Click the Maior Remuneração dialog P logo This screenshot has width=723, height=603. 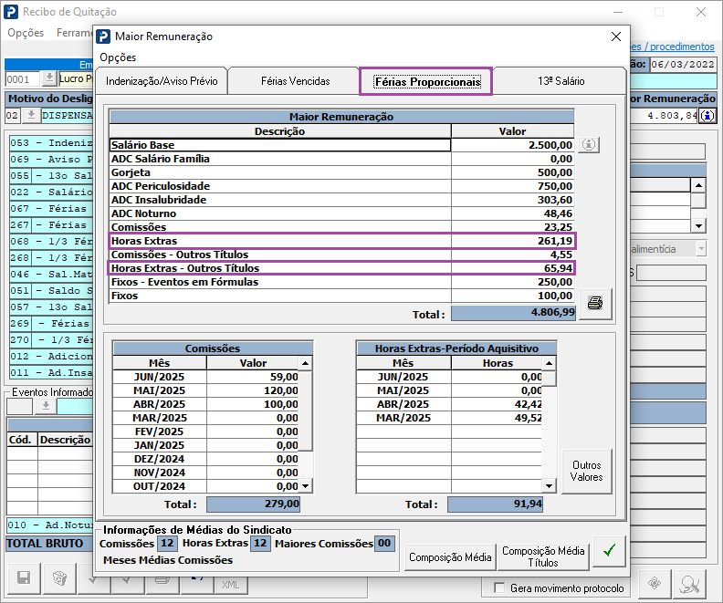pos(103,36)
